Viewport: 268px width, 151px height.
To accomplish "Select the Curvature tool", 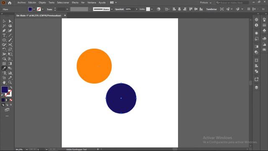I will click(10, 31).
